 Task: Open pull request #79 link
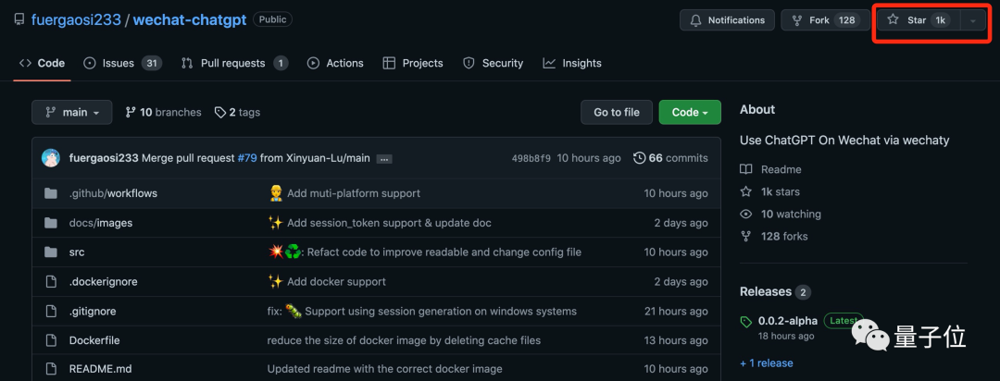(247, 158)
